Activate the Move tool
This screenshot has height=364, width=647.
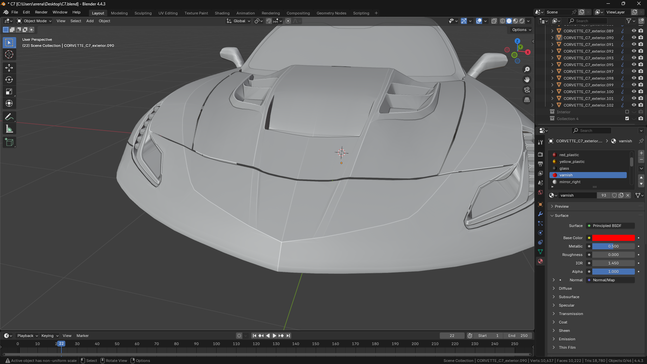coord(9,68)
